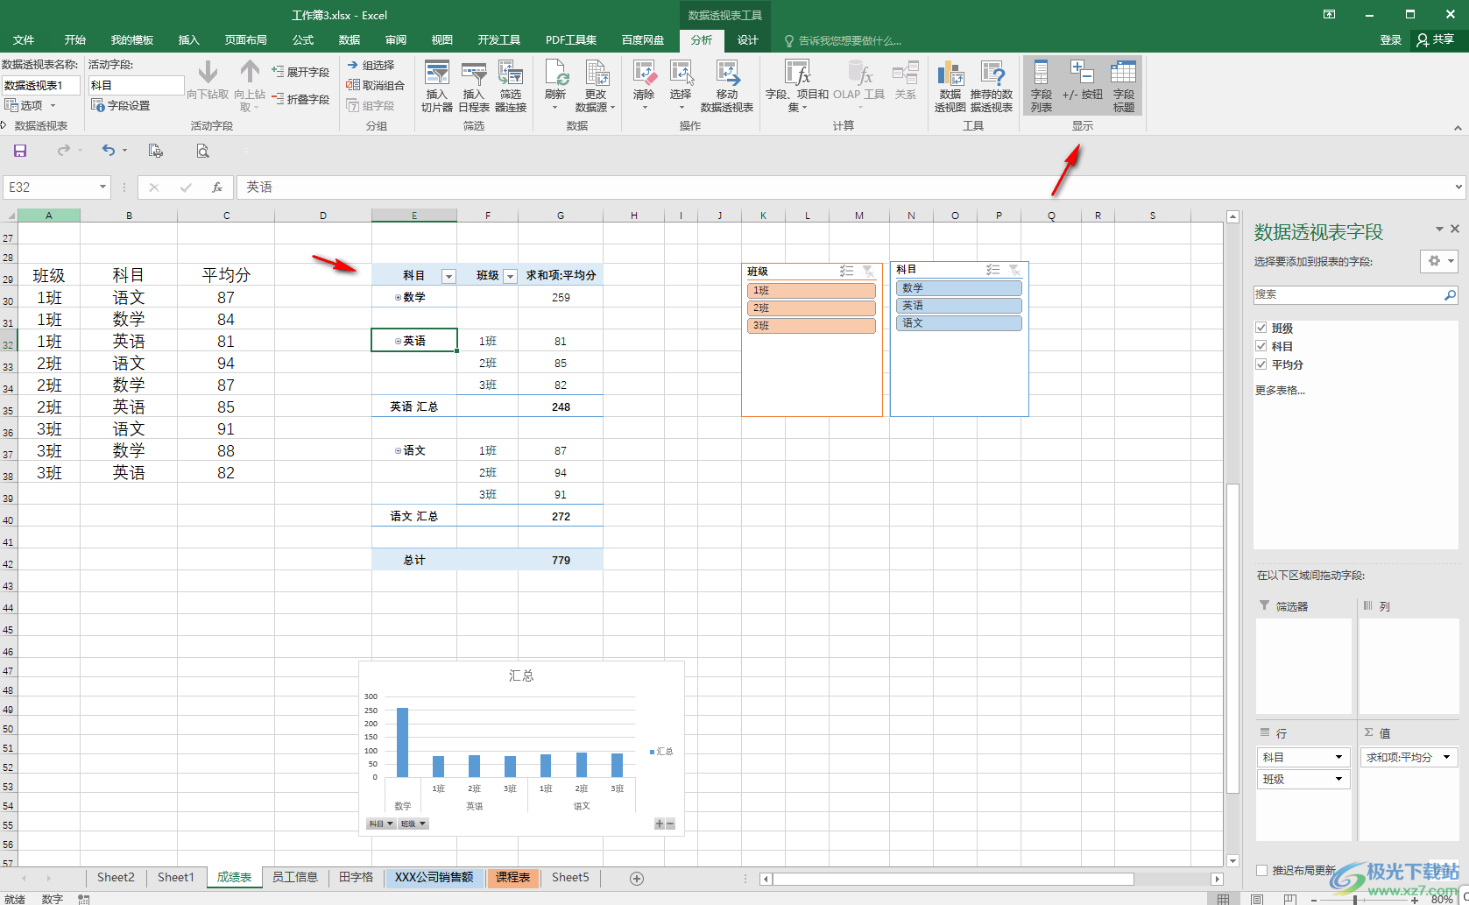Clear filter on 科目 slicer

[x=1013, y=270]
